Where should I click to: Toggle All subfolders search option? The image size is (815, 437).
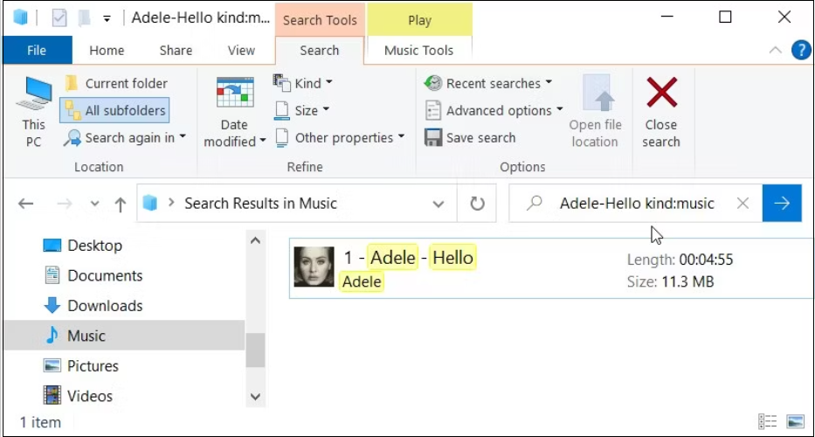point(115,110)
